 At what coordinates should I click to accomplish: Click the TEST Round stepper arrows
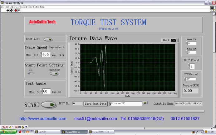pyautogui.click(x=189, y=65)
